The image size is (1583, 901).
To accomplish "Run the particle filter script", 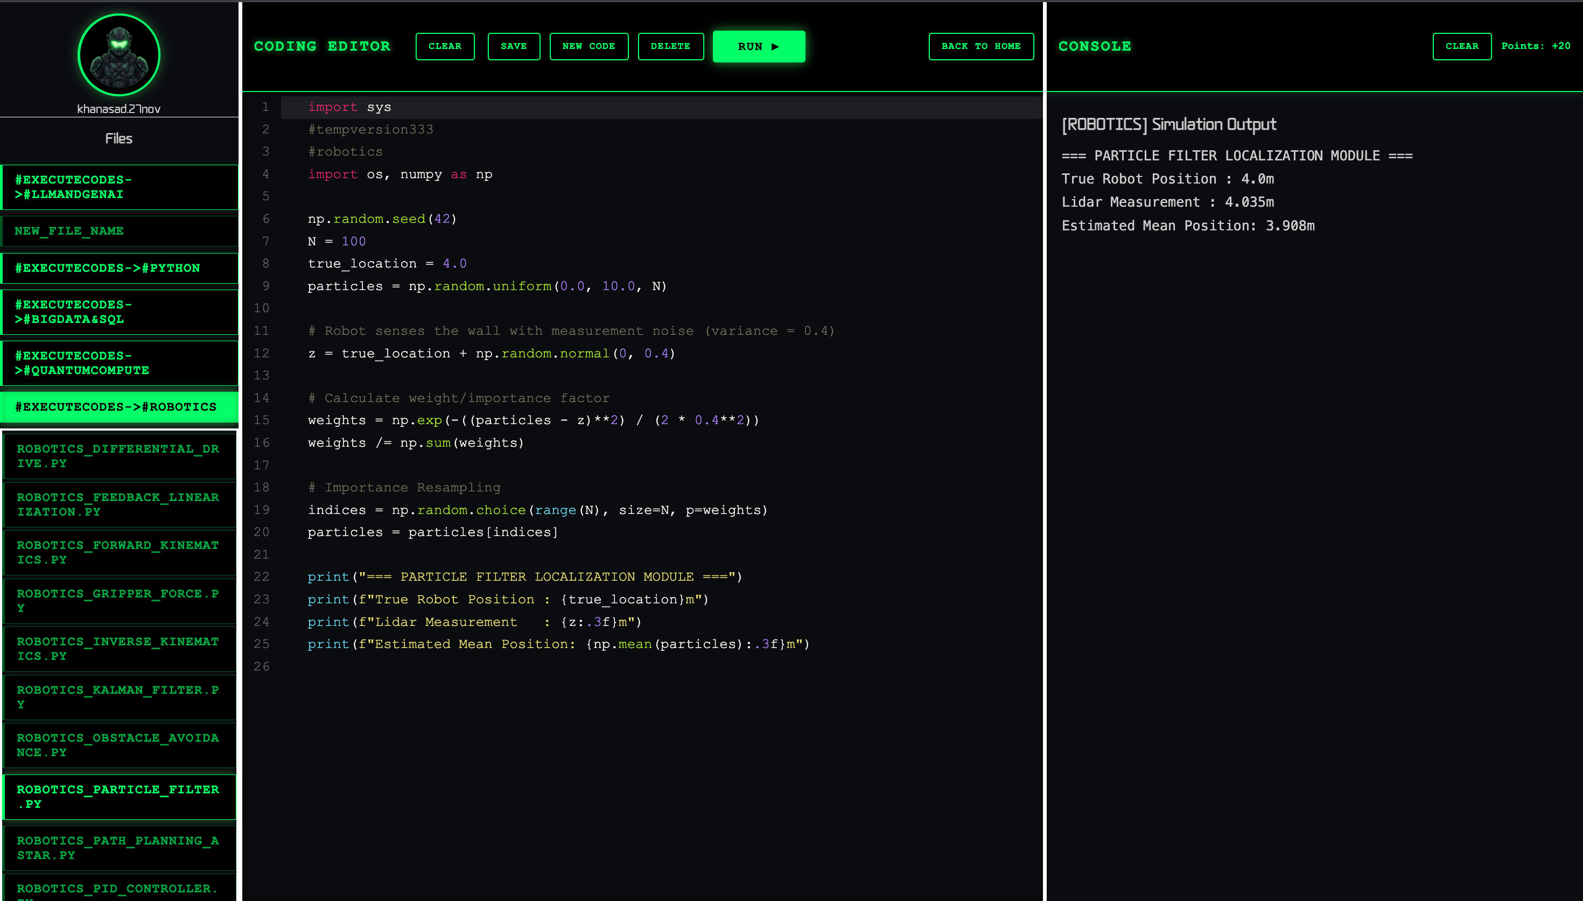I will (759, 46).
